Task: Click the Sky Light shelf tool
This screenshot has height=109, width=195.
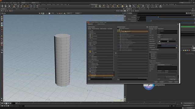Action: click(127, 6)
